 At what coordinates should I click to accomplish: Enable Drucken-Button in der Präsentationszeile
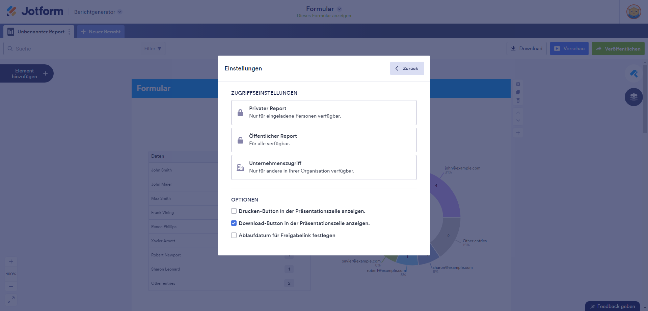234,211
